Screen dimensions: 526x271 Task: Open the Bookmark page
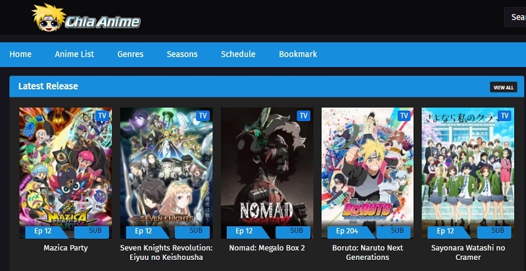click(299, 54)
